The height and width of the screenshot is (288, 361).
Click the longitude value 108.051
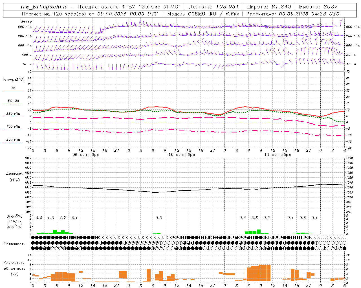tap(227, 7)
